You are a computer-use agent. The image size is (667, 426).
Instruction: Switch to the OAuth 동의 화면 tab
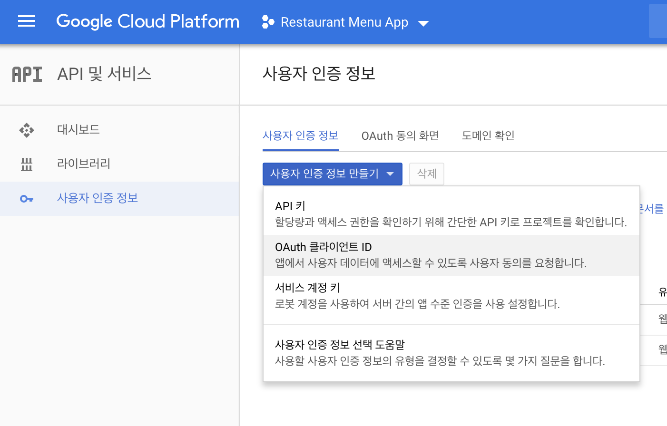click(400, 136)
